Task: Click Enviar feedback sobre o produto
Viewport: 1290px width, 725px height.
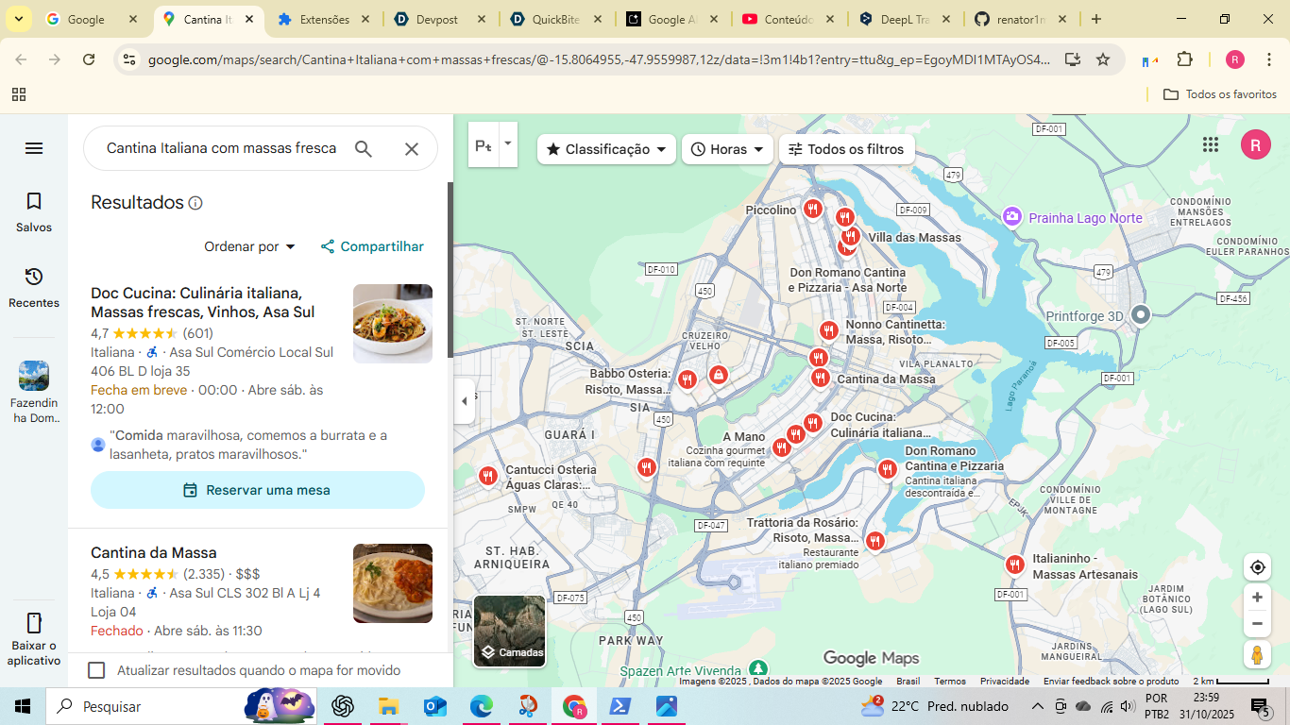Action: pyautogui.click(x=1111, y=682)
